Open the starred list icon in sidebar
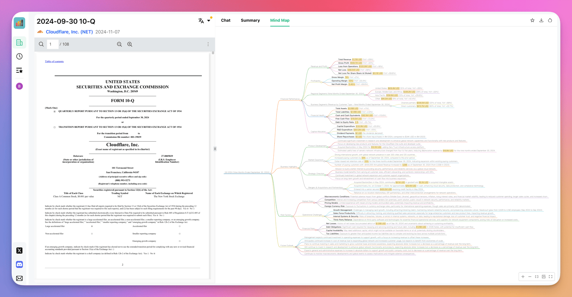 [x=19, y=70]
